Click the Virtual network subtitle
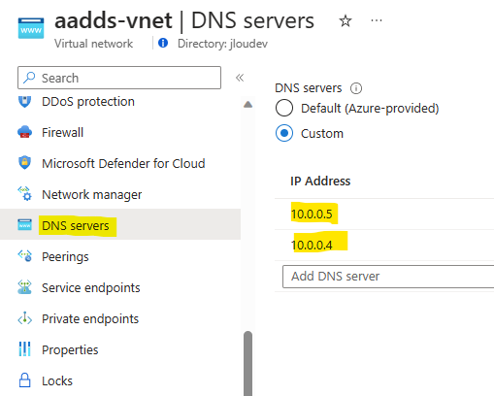Screen dimensions: 494x396 (x=93, y=44)
